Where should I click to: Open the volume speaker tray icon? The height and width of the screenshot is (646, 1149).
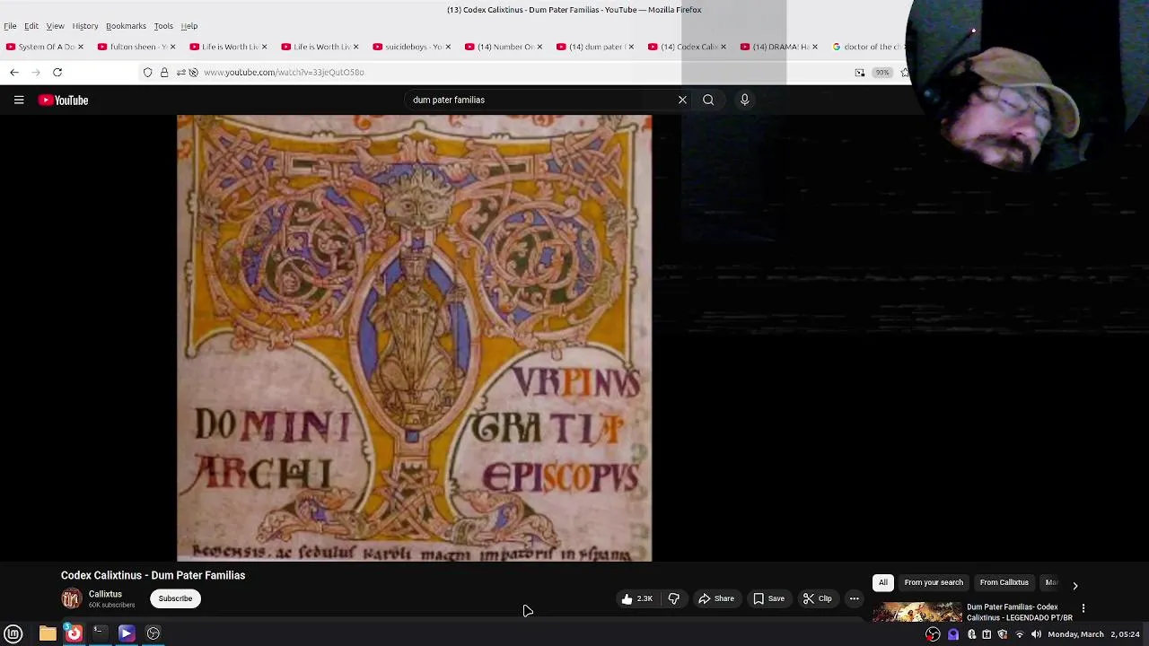coord(1036,634)
